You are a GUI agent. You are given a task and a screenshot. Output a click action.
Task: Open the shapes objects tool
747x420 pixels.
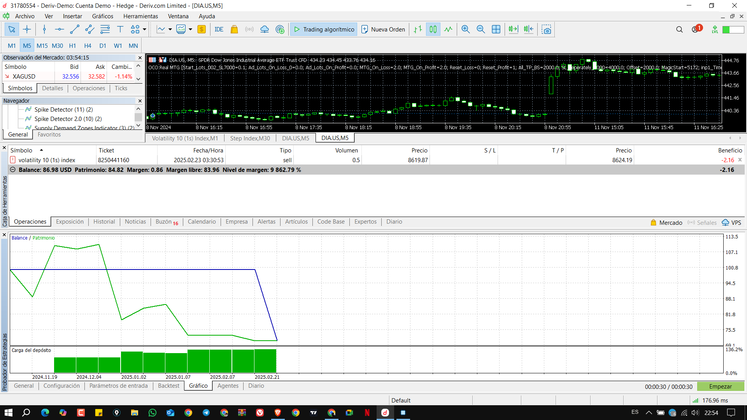pos(135,29)
